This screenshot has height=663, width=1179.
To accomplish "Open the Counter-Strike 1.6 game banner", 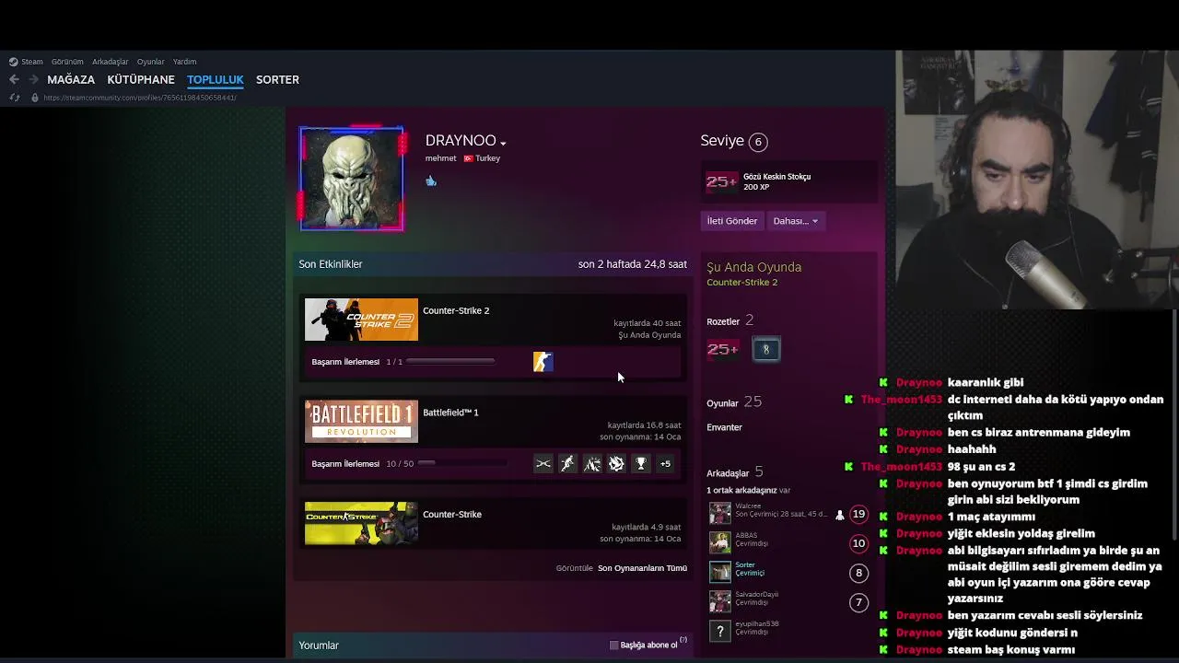I will coord(361,523).
